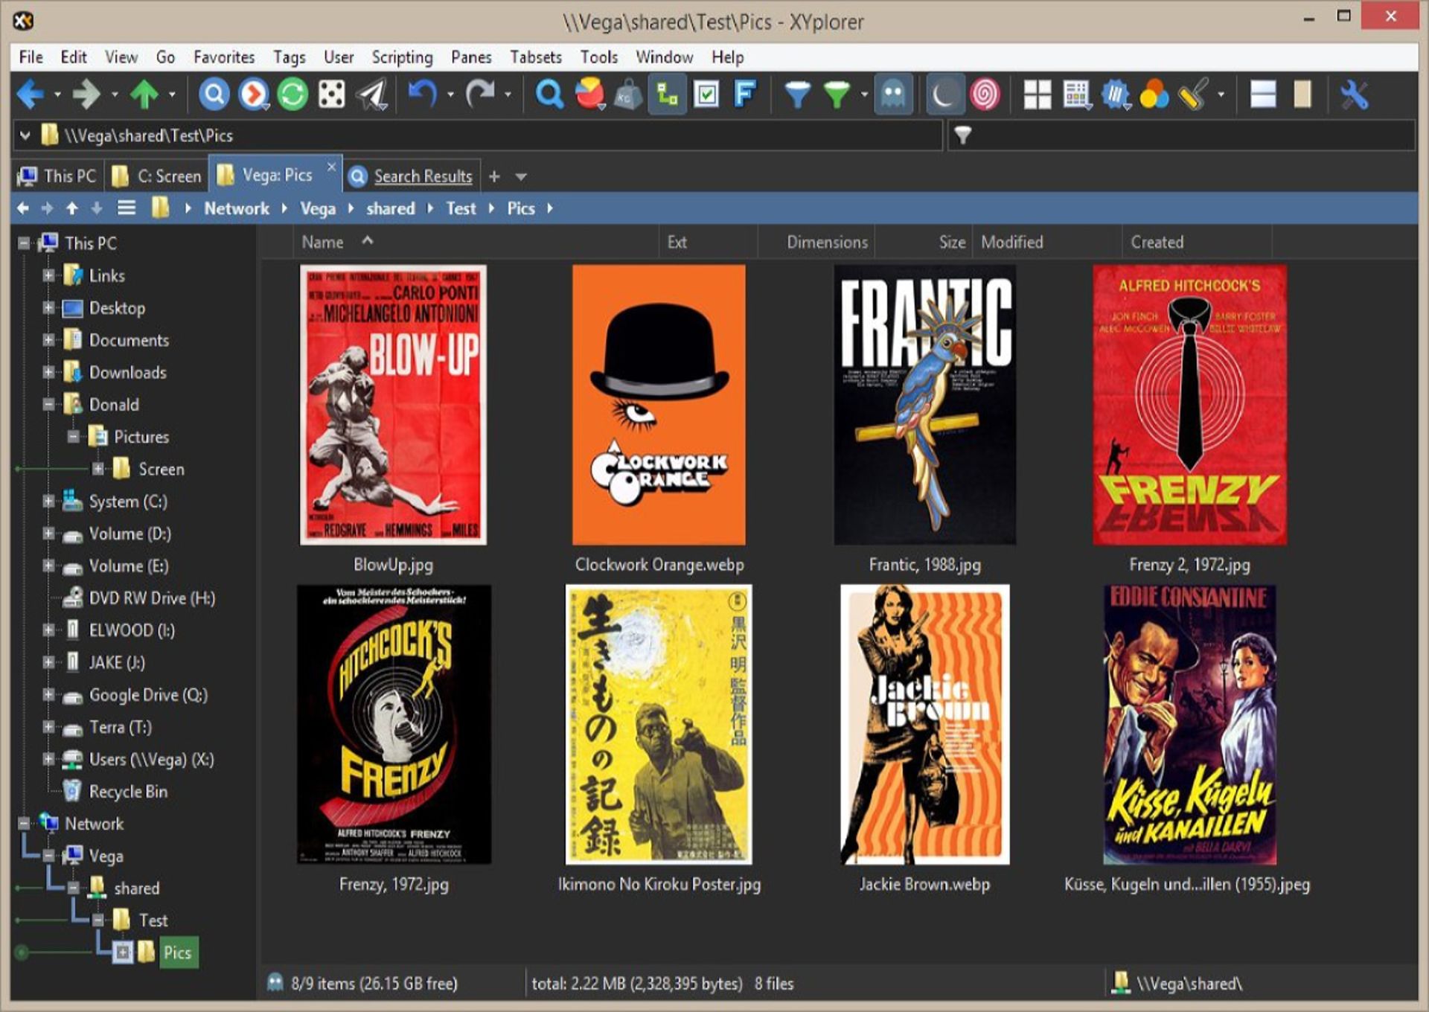
Task: Click the blue gear icon in the toolbar
Action: [1115, 95]
